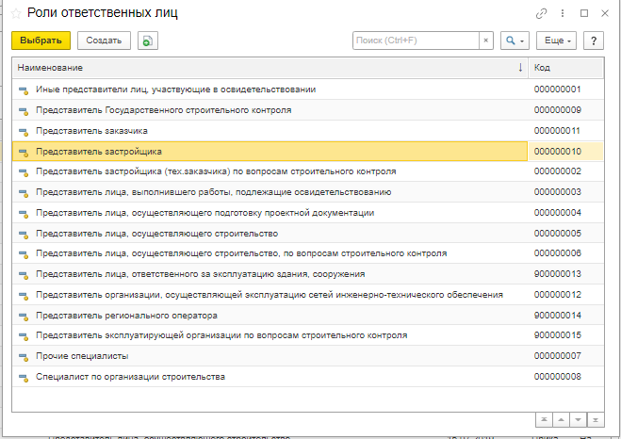The width and height of the screenshot is (621, 439).
Task: Open help with the ? button
Action: (594, 41)
